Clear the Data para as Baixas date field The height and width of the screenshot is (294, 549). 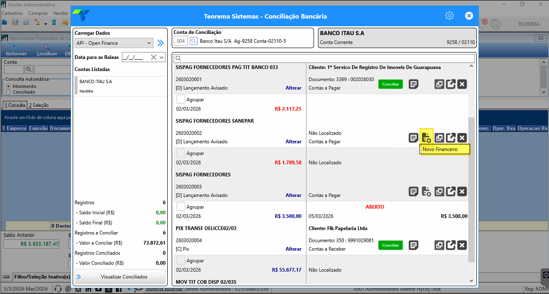153,57
